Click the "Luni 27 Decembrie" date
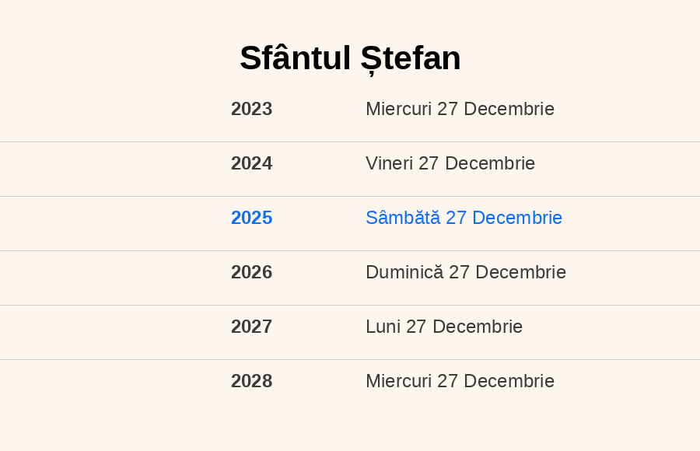Viewport: 700px width, 451px height. click(444, 327)
